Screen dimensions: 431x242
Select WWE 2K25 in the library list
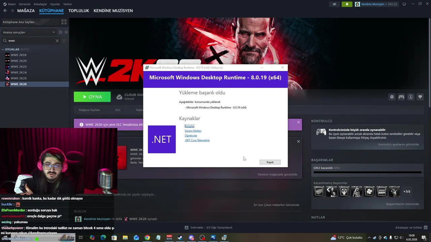[x=34, y=78]
